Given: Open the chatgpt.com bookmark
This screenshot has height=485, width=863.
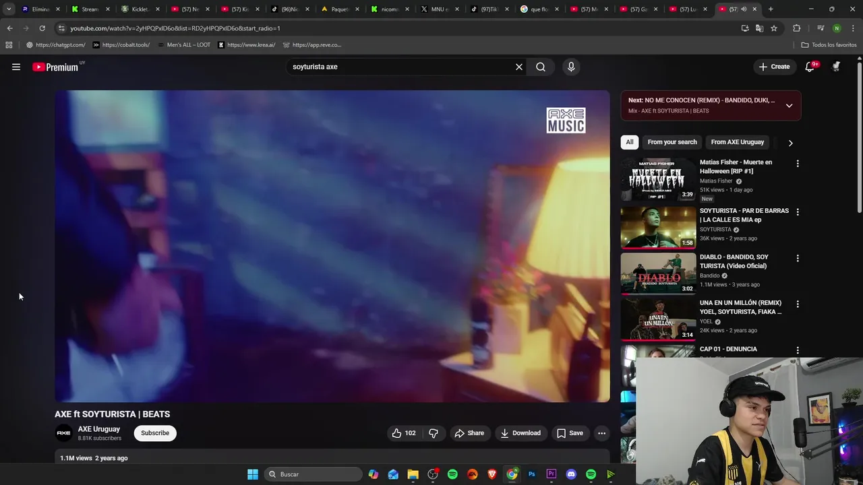Looking at the screenshot, I should pyautogui.click(x=55, y=45).
